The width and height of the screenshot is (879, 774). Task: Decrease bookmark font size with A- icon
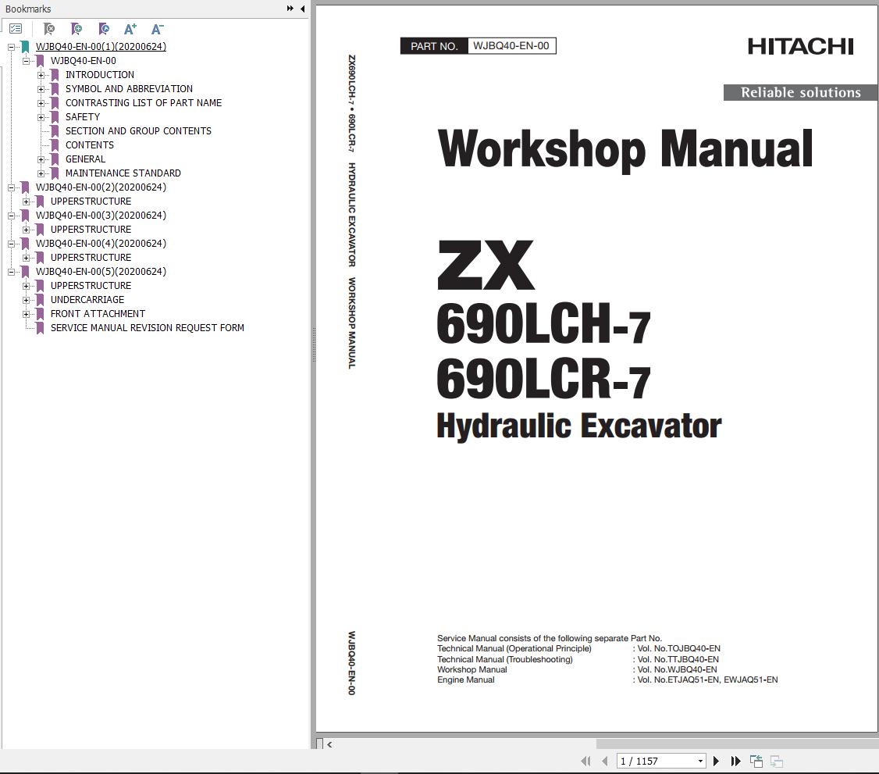click(x=158, y=29)
